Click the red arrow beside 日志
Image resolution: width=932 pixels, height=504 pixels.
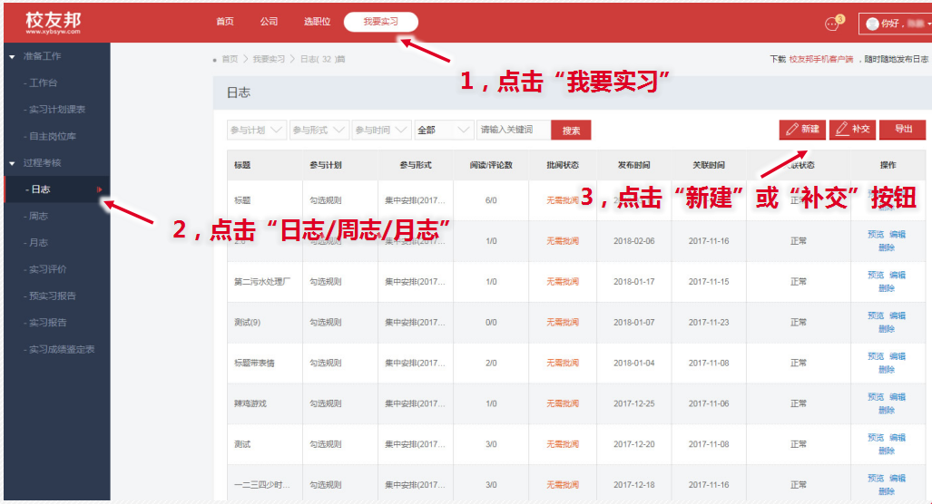click(99, 189)
